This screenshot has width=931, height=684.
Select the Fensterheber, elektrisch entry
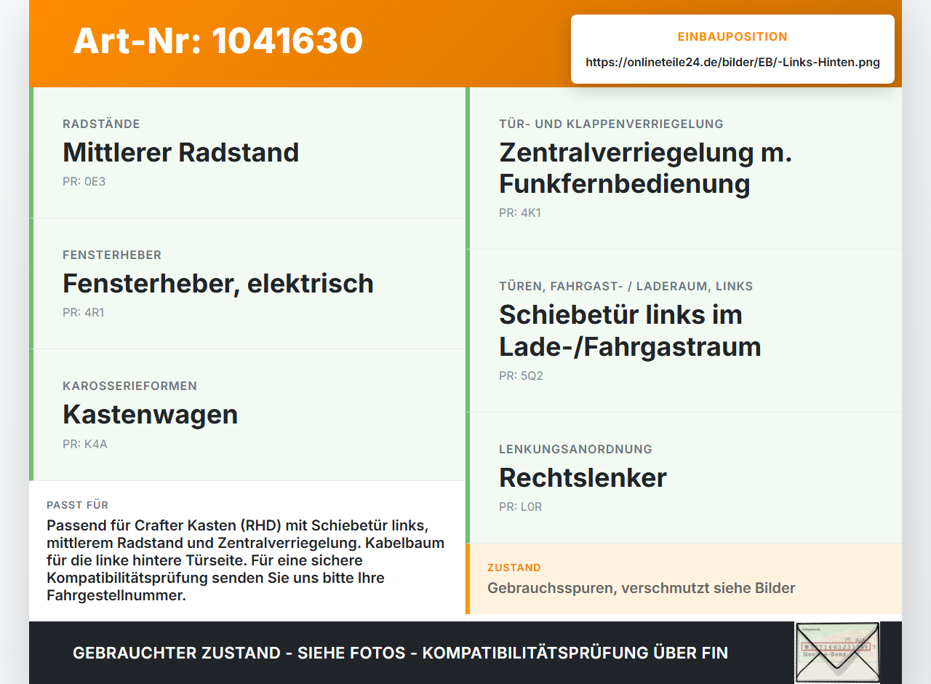(x=247, y=284)
